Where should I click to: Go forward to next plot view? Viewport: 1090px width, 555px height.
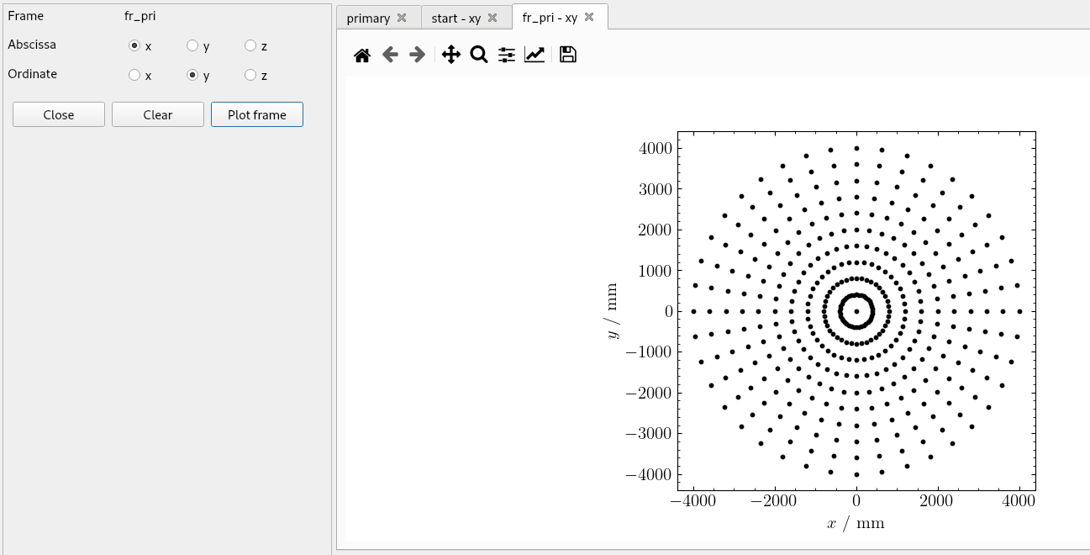[417, 54]
